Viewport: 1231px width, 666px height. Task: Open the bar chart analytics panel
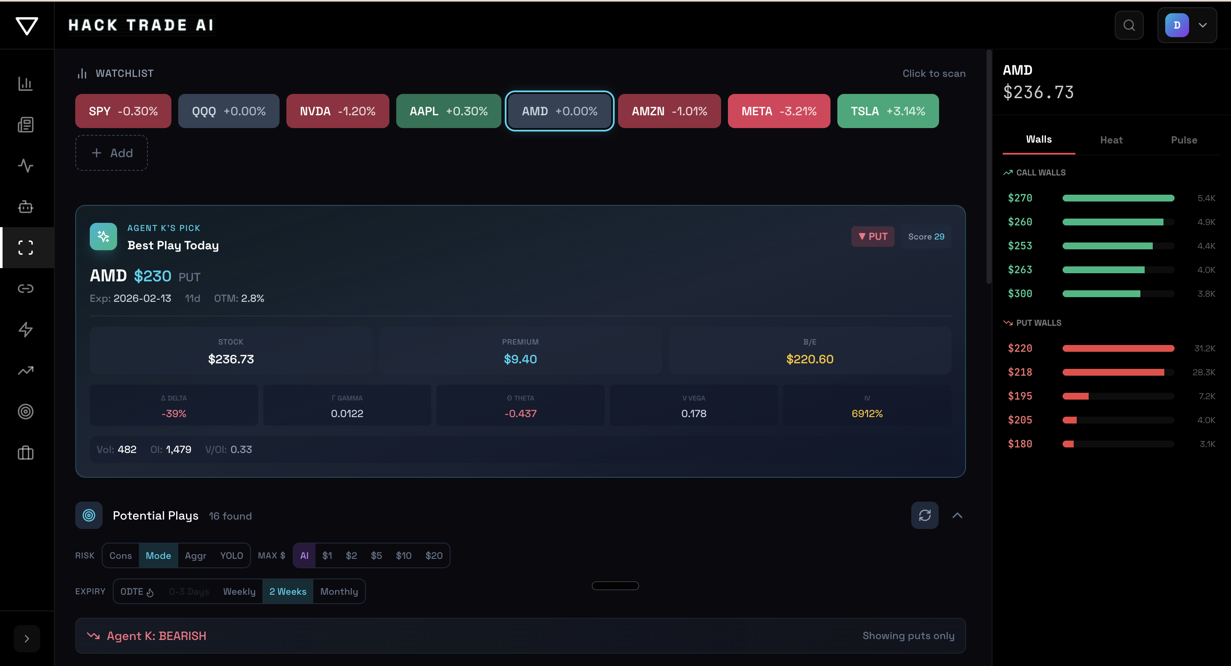point(25,84)
